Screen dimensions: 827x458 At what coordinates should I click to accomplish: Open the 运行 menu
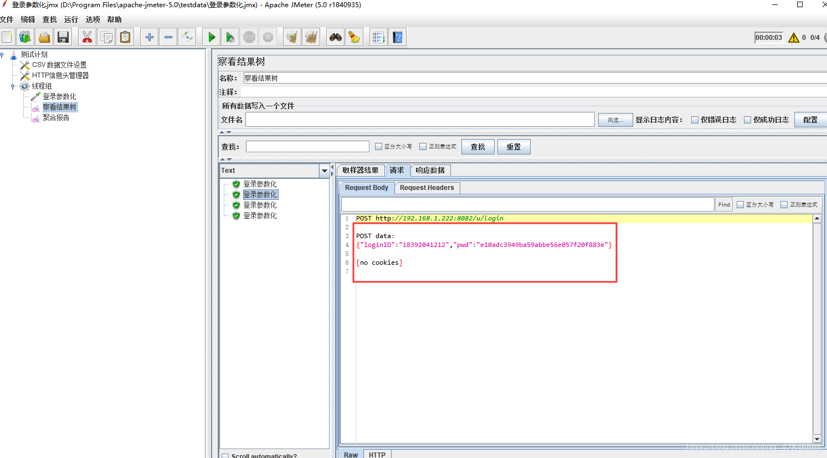click(71, 19)
